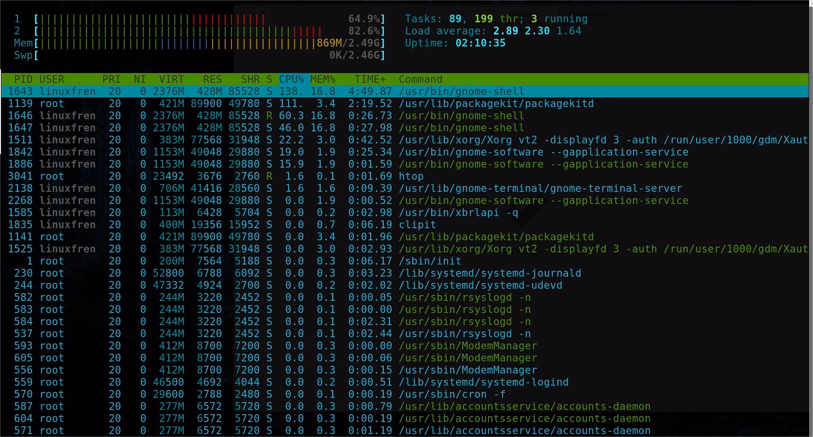Select the htop process with PID 3041
The width and height of the screenshot is (813, 437).
tap(194, 176)
